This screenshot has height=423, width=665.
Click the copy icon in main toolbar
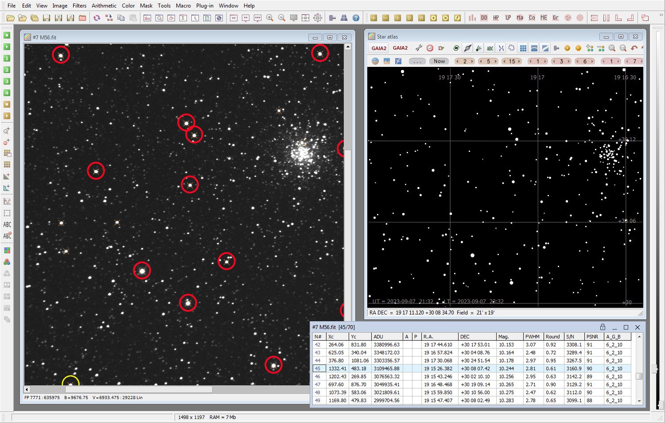click(121, 18)
